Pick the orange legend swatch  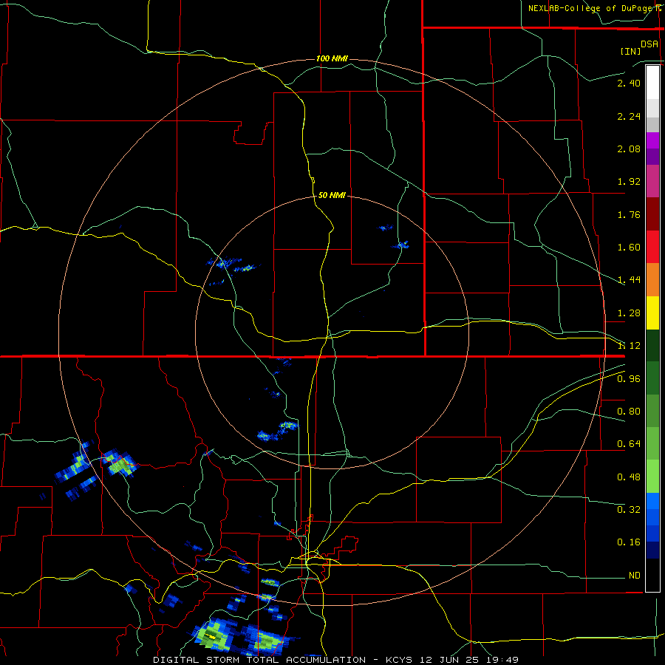[652, 279]
